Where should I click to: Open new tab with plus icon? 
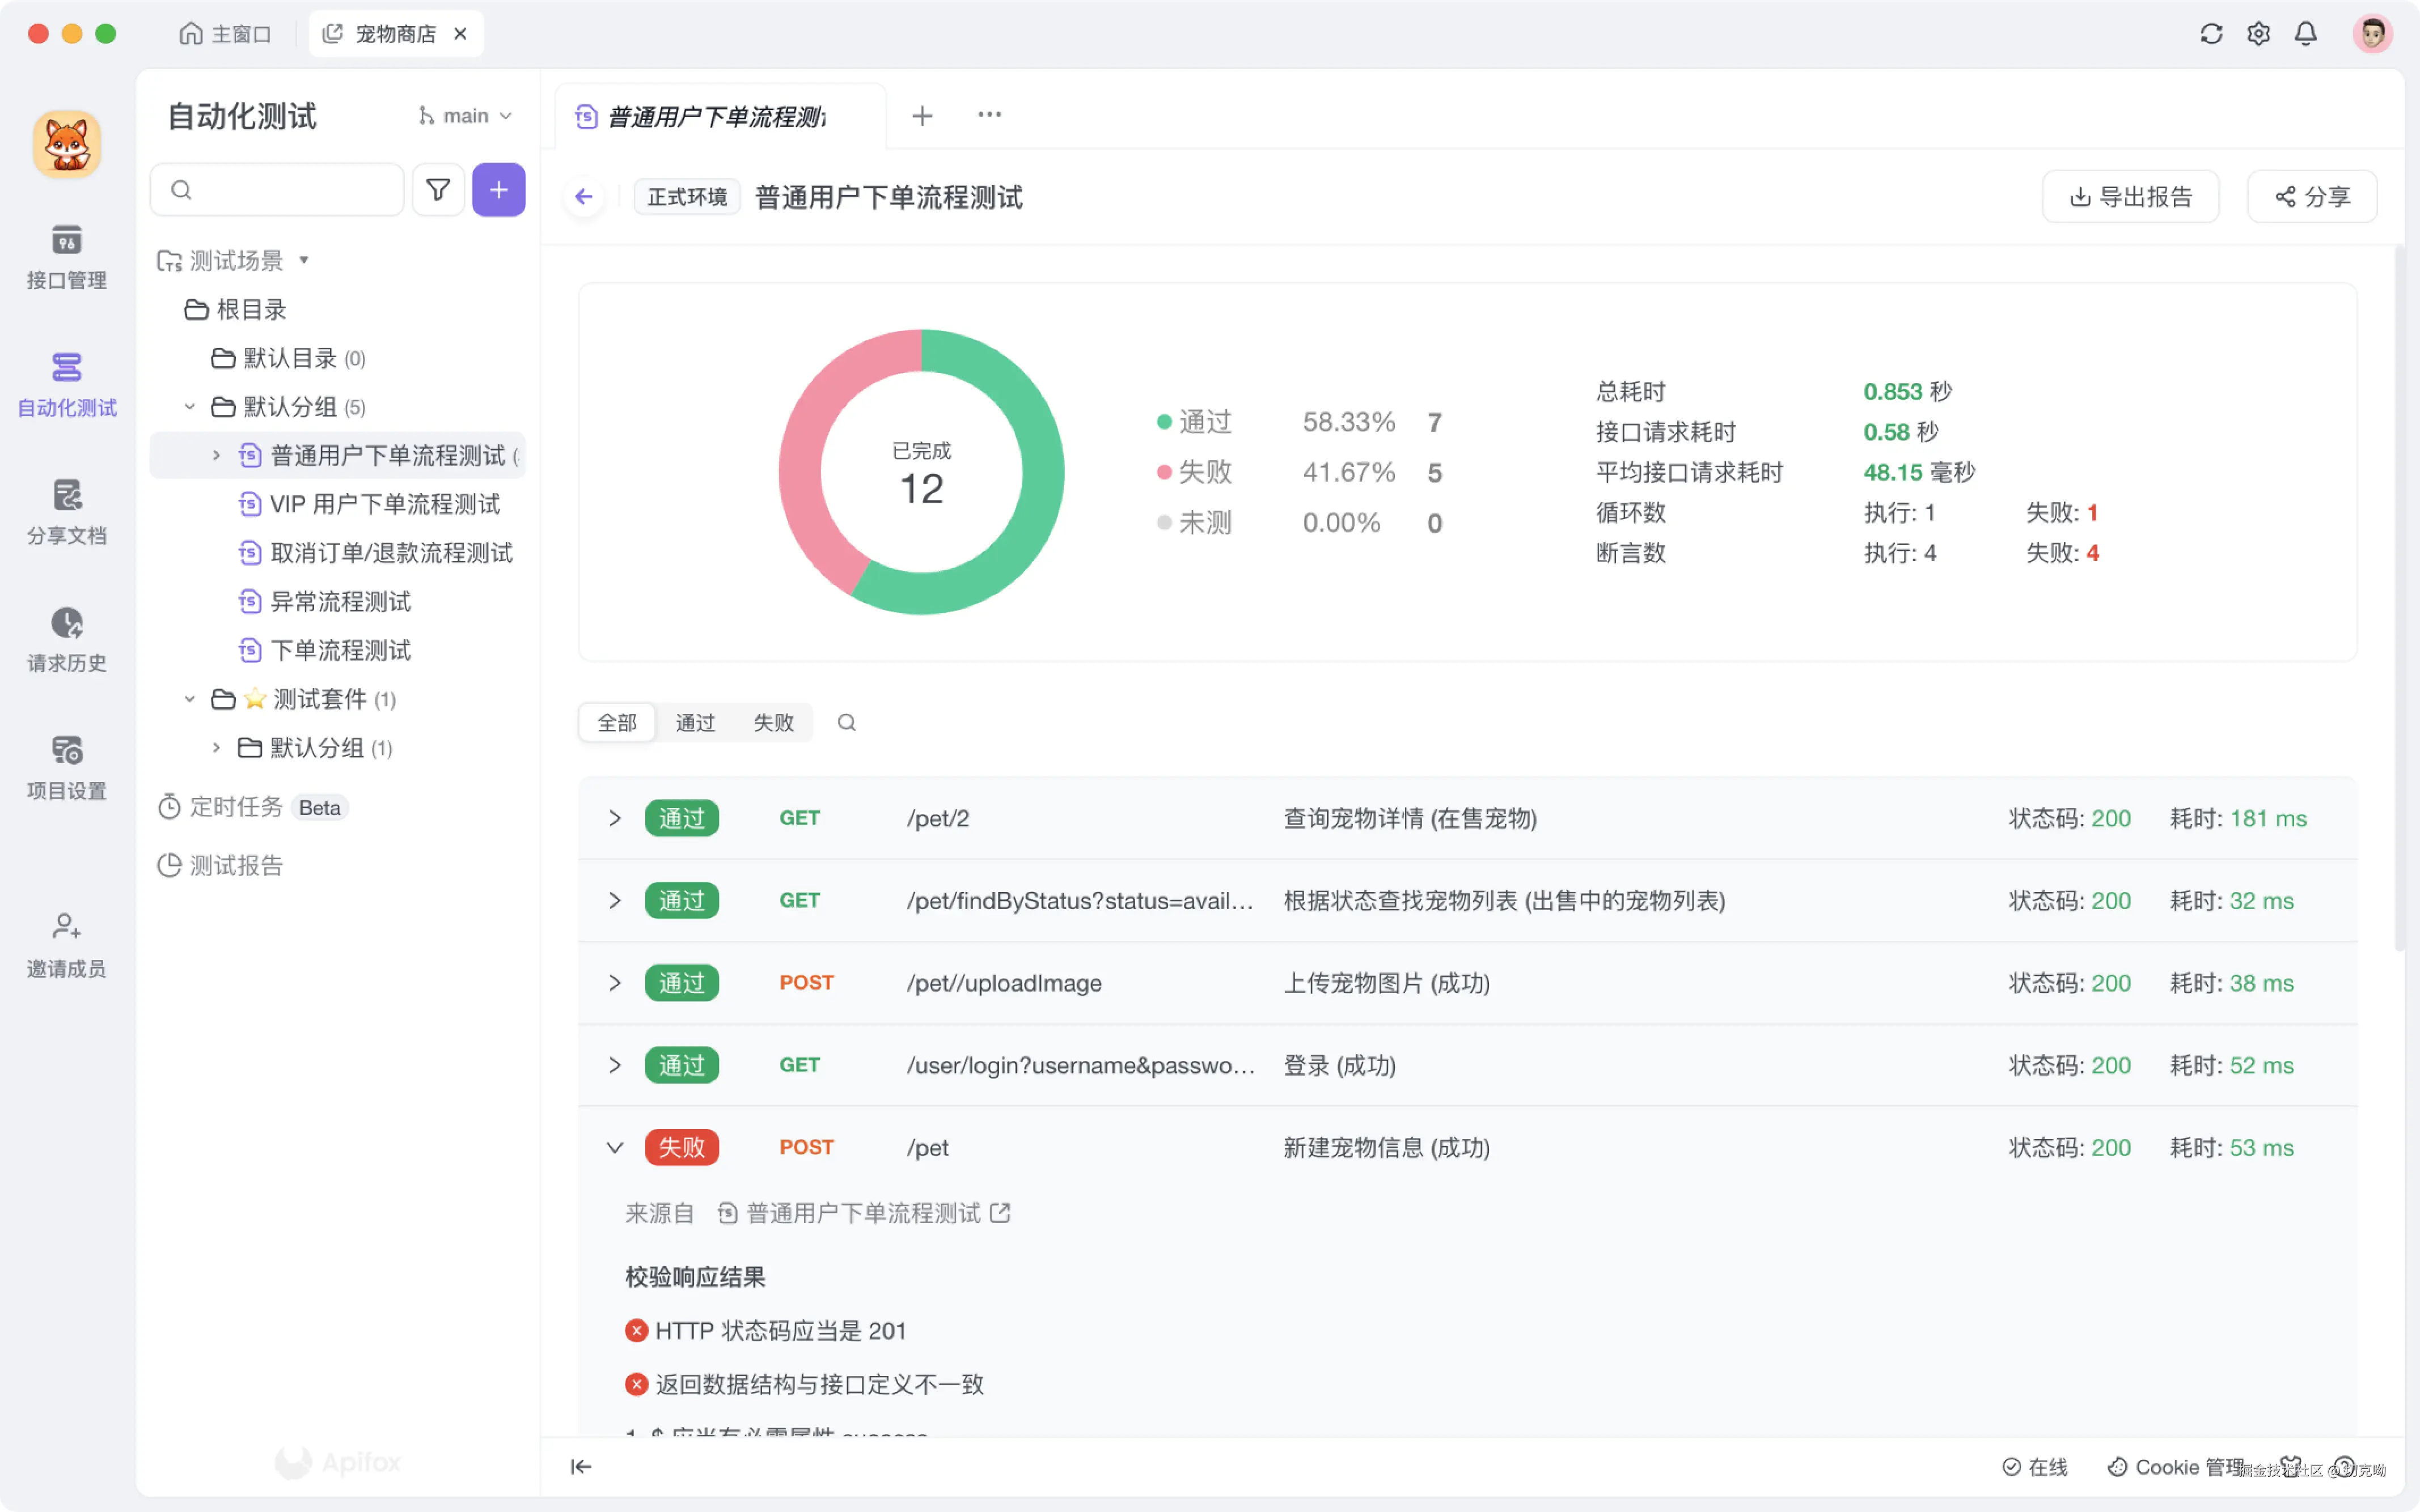(921, 116)
